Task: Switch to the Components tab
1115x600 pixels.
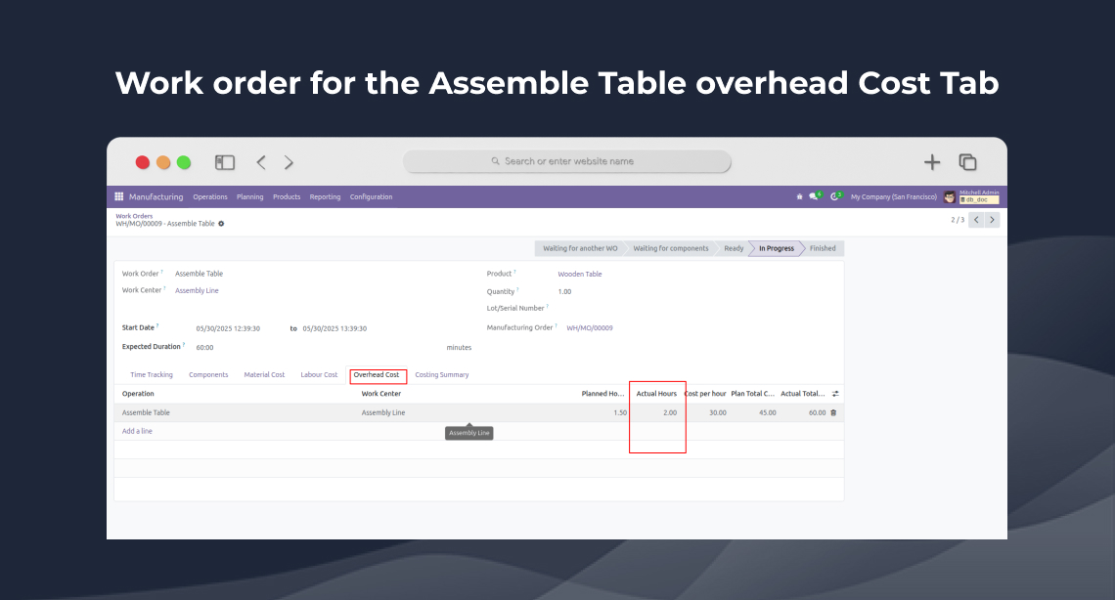Action: tap(208, 375)
